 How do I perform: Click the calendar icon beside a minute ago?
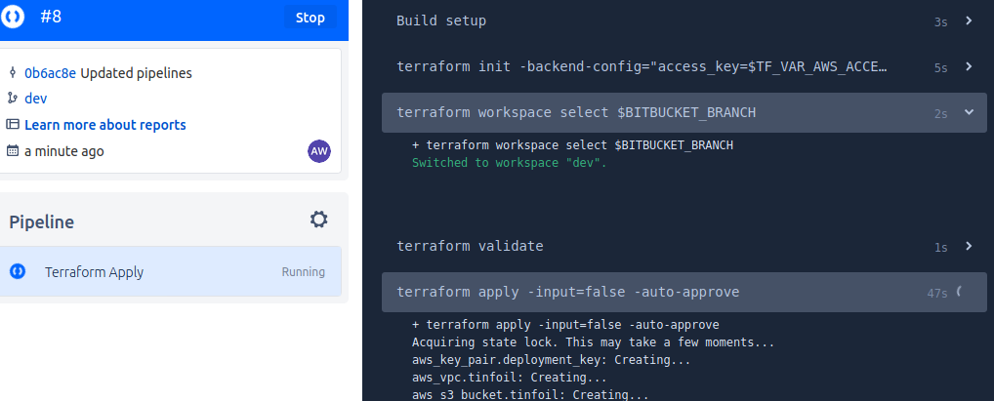pos(12,151)
